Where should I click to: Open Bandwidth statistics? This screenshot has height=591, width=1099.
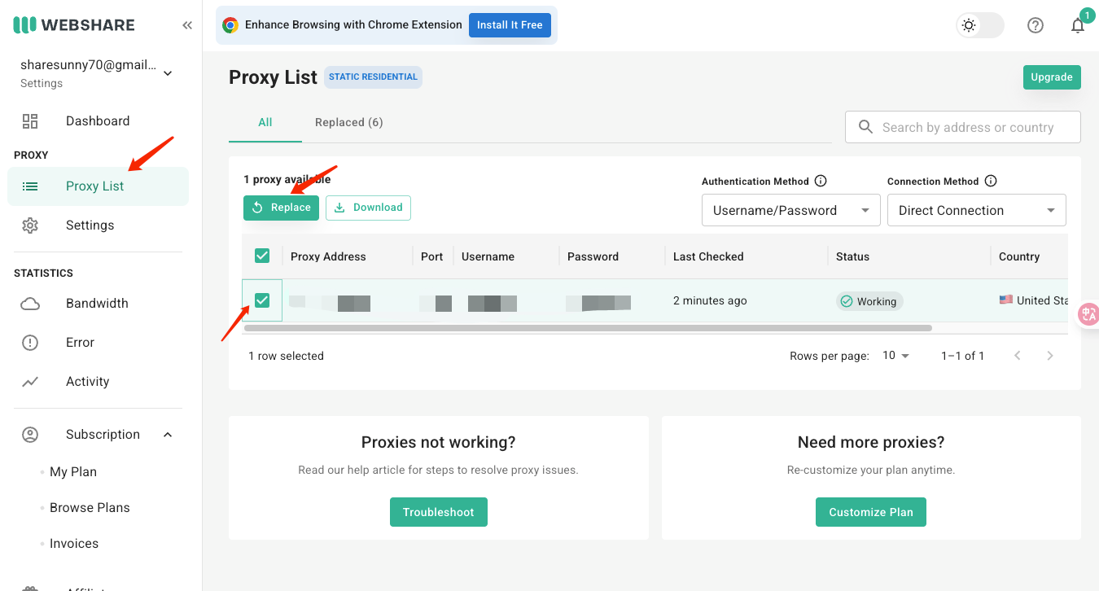tap(98, 304)
